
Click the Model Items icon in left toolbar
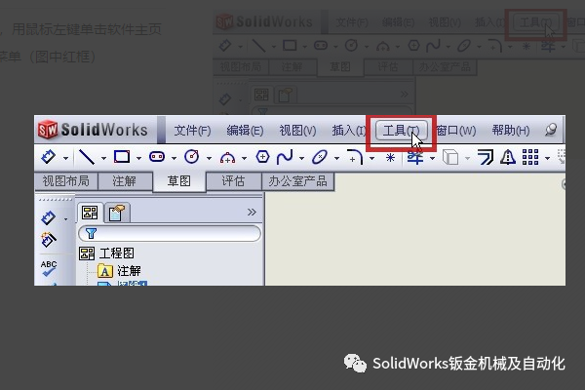point(49,240)
